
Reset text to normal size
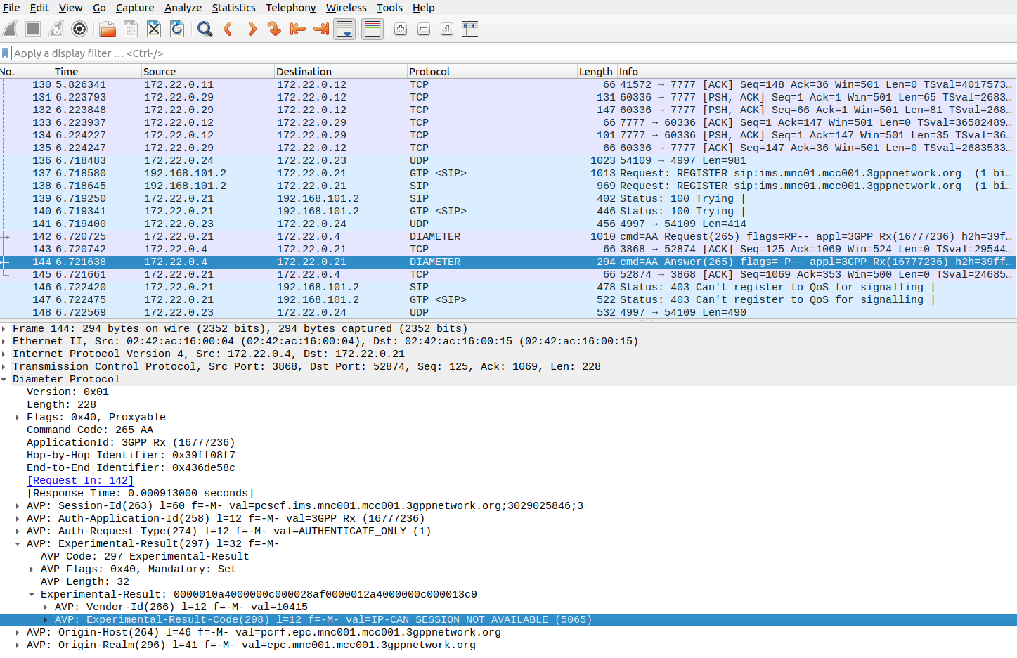coord(447,29)
